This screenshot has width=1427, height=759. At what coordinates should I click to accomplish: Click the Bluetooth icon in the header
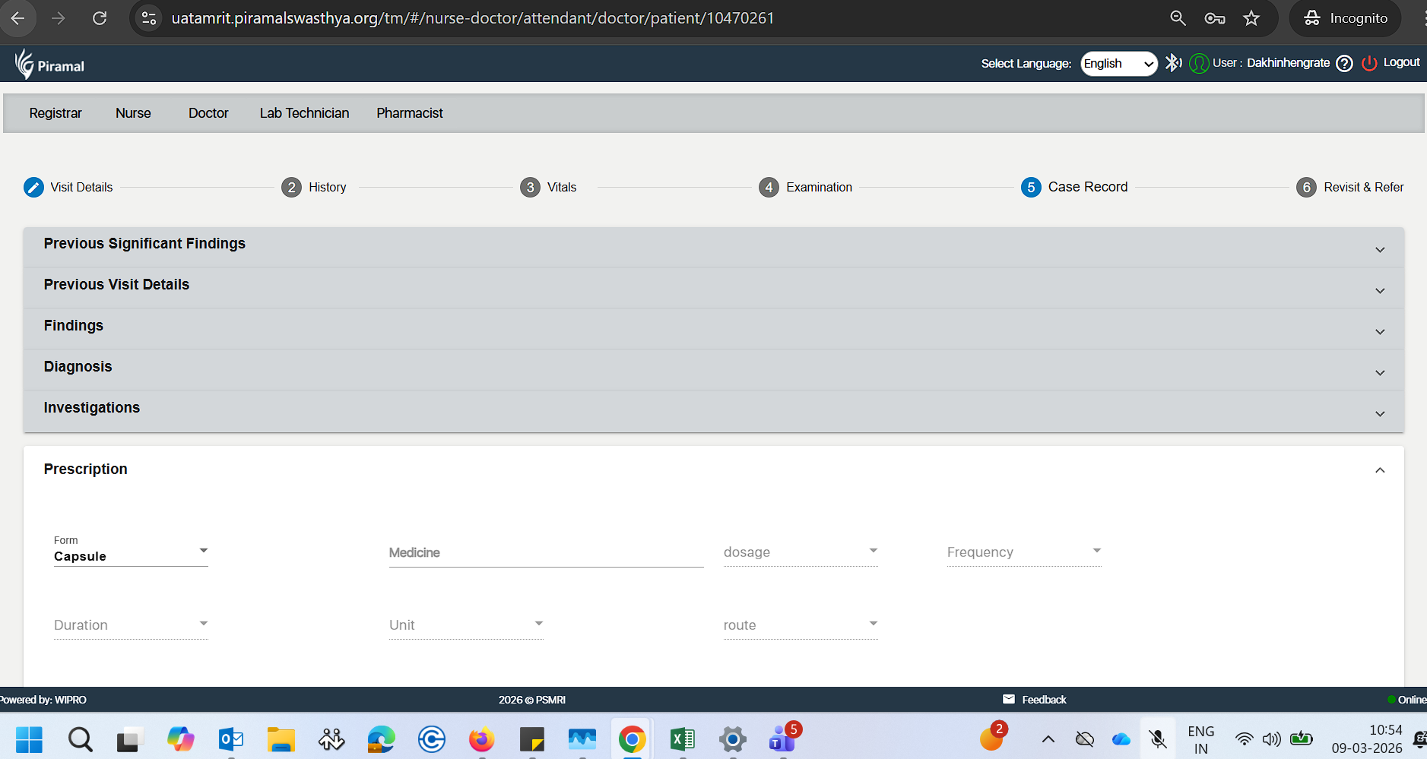pyautogui.click(x=1173, y=63)
